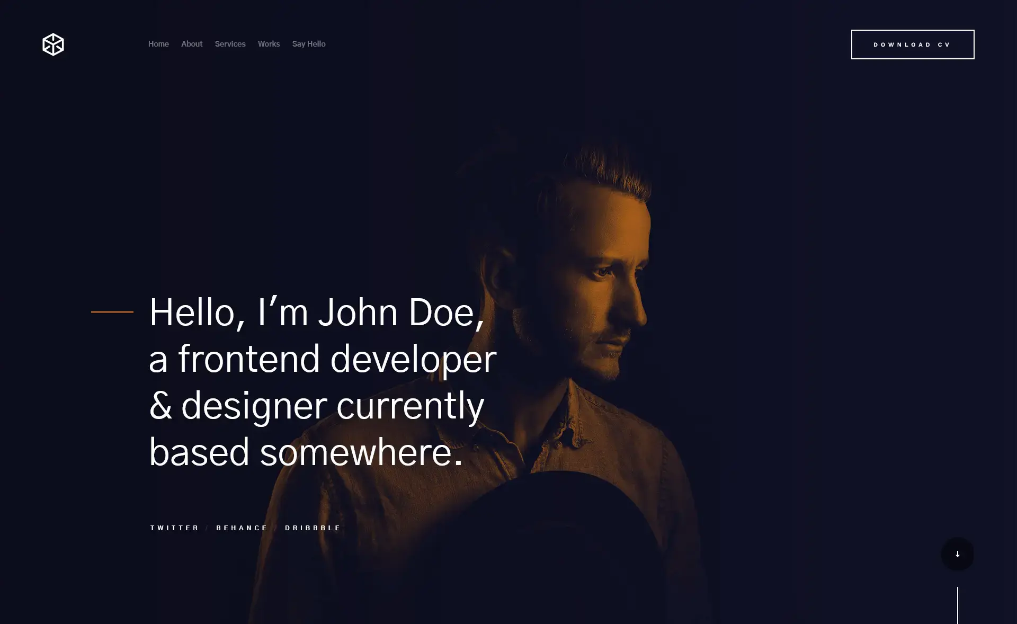
Task: Click the circular down-arrow scroll button
Action: [x=957, y=553]
